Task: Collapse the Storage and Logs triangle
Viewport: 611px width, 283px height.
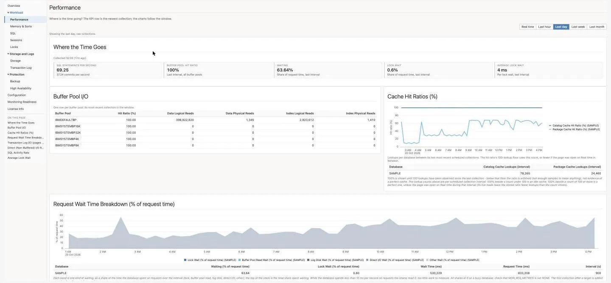Action: pyautogui.click(x=8, y=54)
